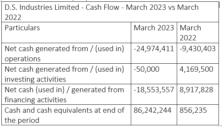222x127 pixels.
Task: Click the 'March 2022' column header
Action: [x=198, y=33]
